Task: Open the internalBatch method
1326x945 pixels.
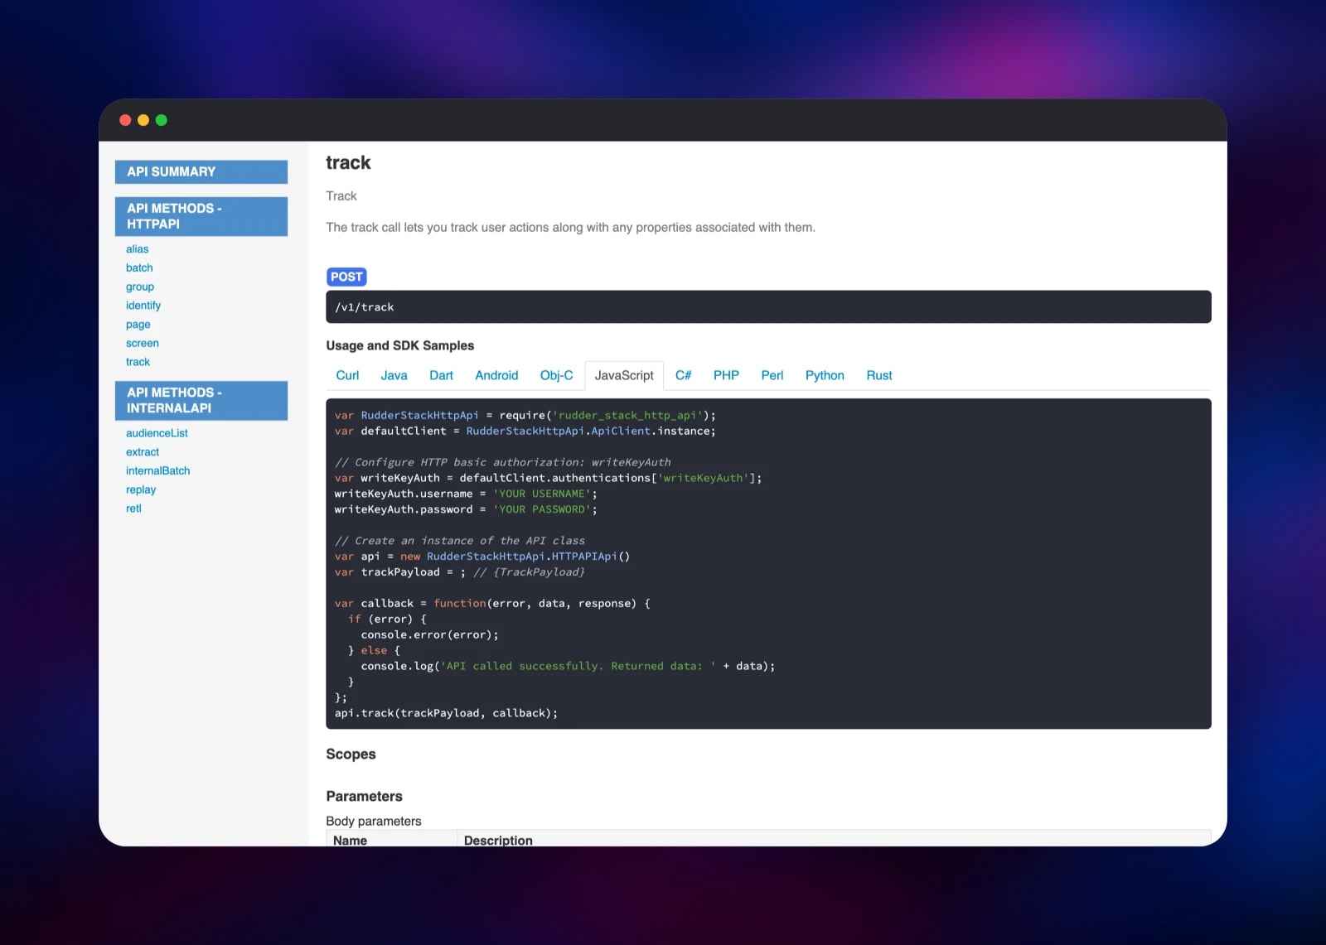Action: 158,470
